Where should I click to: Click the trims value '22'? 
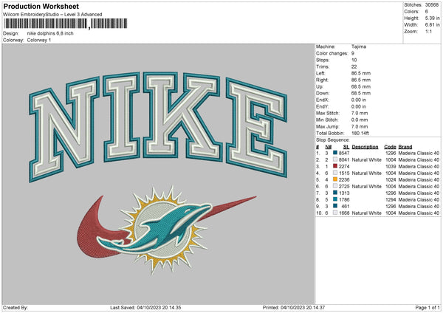coord(354,66)
